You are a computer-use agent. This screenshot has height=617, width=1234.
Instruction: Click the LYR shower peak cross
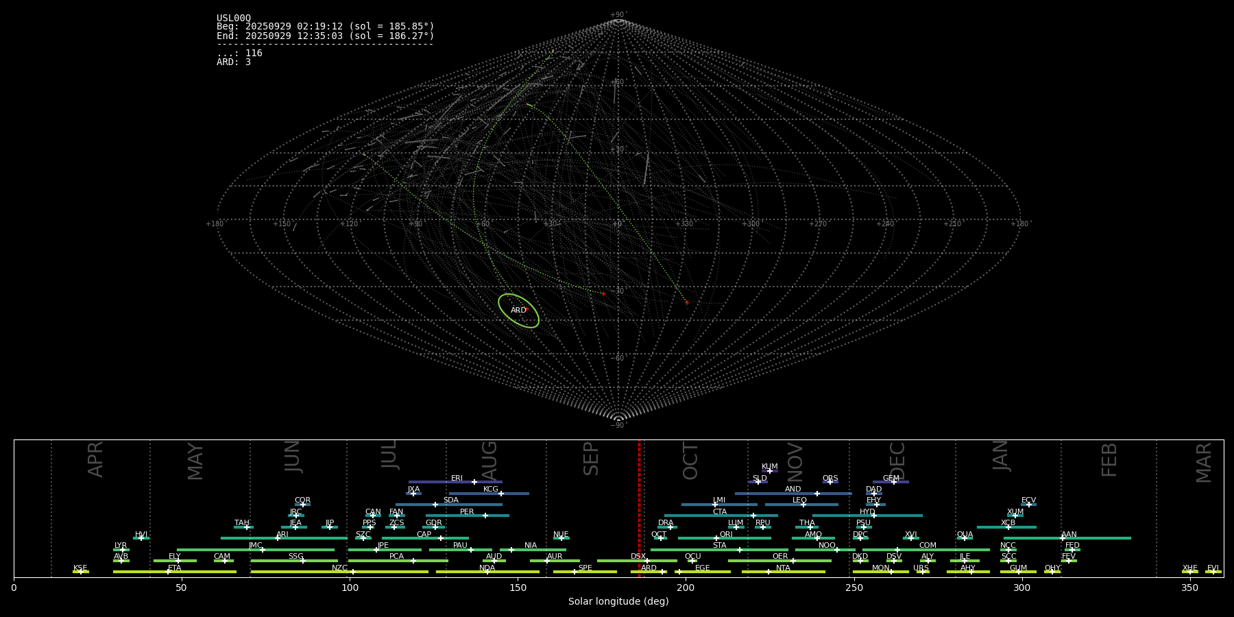pyautogui.click(x=123, y=550)
